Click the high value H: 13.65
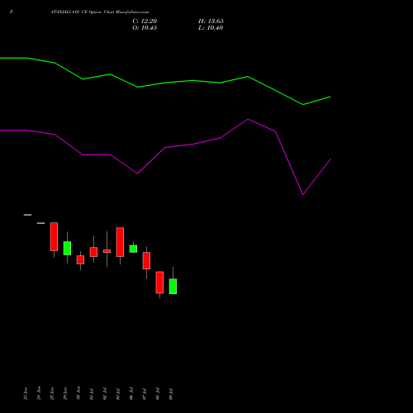Screen dimensions: 413x413 click(211, 21)
